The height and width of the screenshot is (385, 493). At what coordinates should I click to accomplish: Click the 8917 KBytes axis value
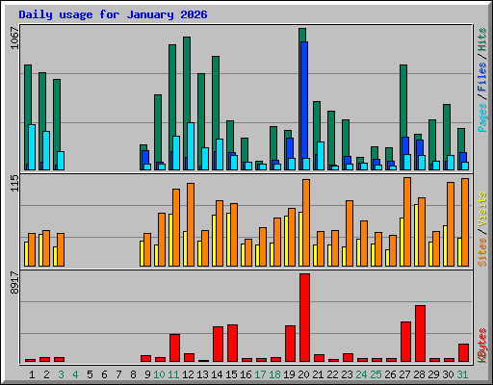pos(14,282)
